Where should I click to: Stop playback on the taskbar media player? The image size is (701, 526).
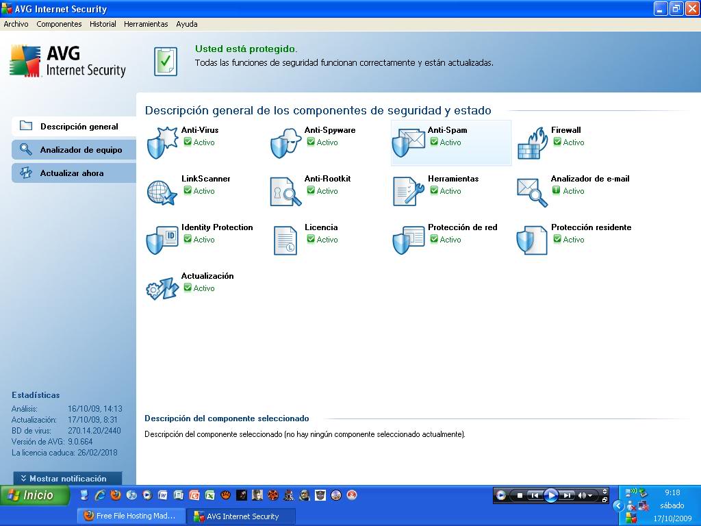click(520, 496)
